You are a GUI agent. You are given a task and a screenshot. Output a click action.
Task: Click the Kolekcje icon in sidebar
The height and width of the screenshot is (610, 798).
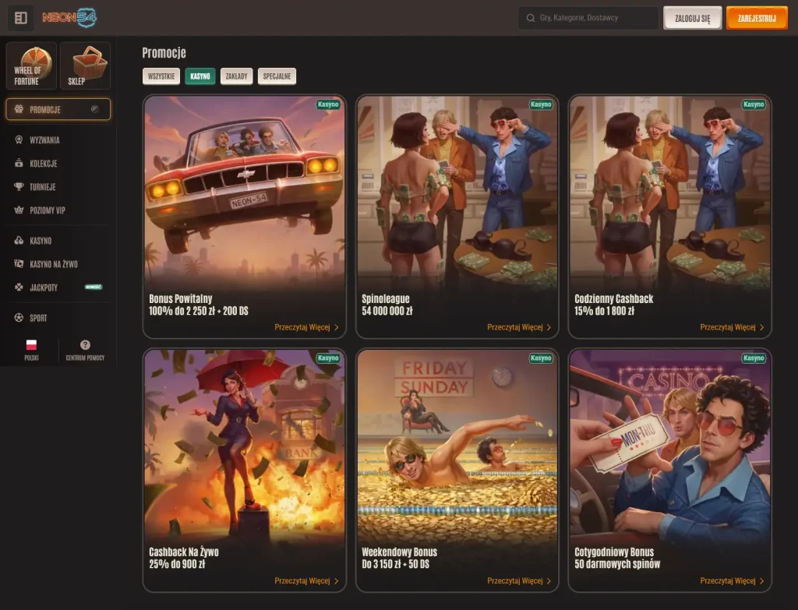pyautogui.click(x=19, y=164)
